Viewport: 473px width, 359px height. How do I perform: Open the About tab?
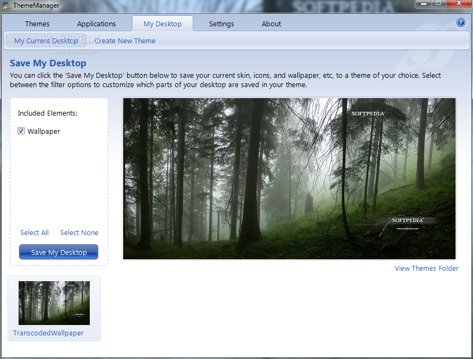pyautogui.click(x=271, y=24)
